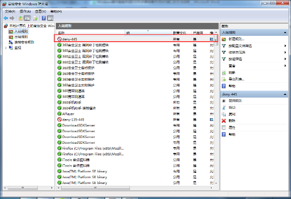Select the 监视 node in the tree
Image resolution: width=291 pixels, height=199 pixels.
click(x=18, y=48)
